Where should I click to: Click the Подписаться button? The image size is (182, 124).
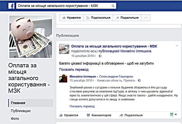98,18
